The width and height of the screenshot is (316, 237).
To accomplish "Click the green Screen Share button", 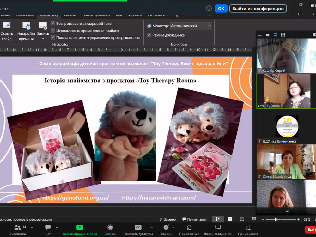I will 80,228.
